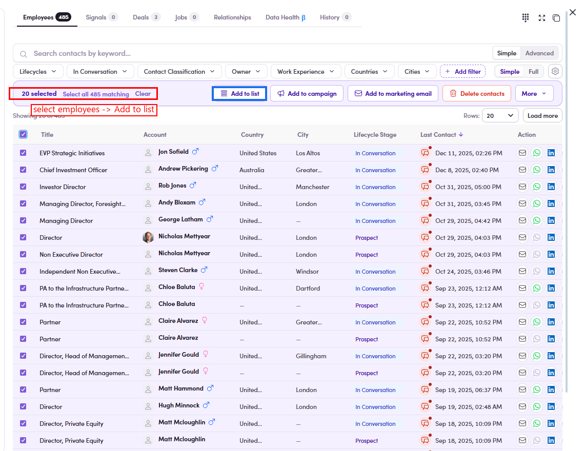Open WhatsApp for Andrew Pickering
585x451 pixels.
coord(536,170)
